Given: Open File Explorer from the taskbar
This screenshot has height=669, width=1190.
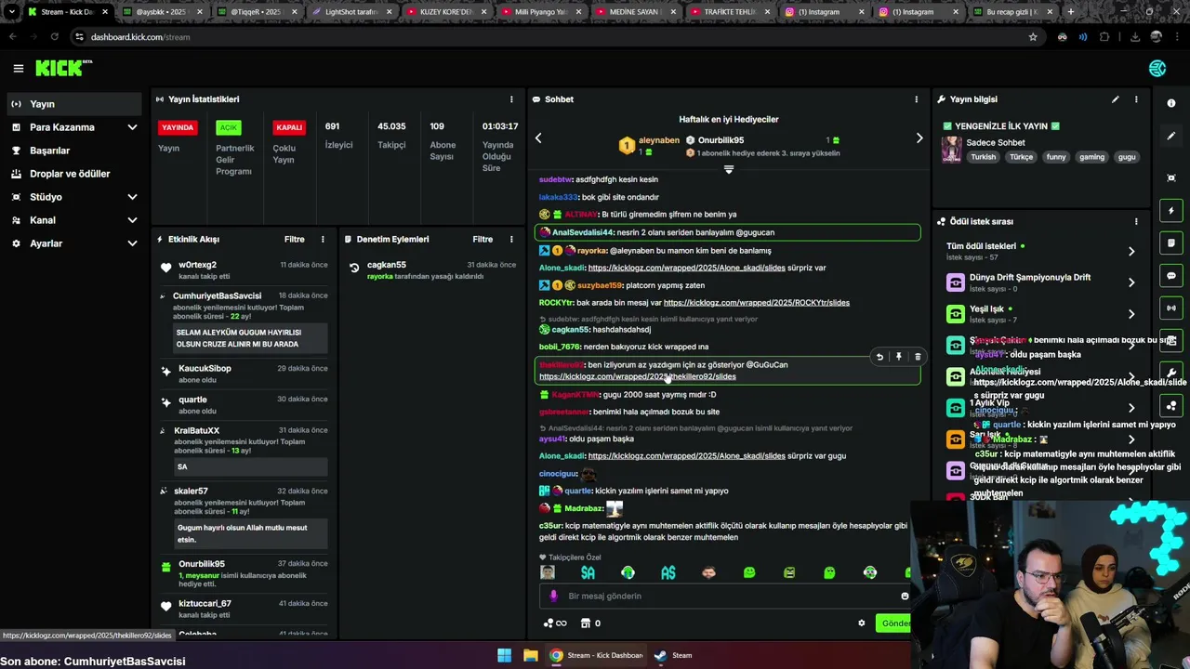Looking at the screenshot, I should tap(530, 655).
